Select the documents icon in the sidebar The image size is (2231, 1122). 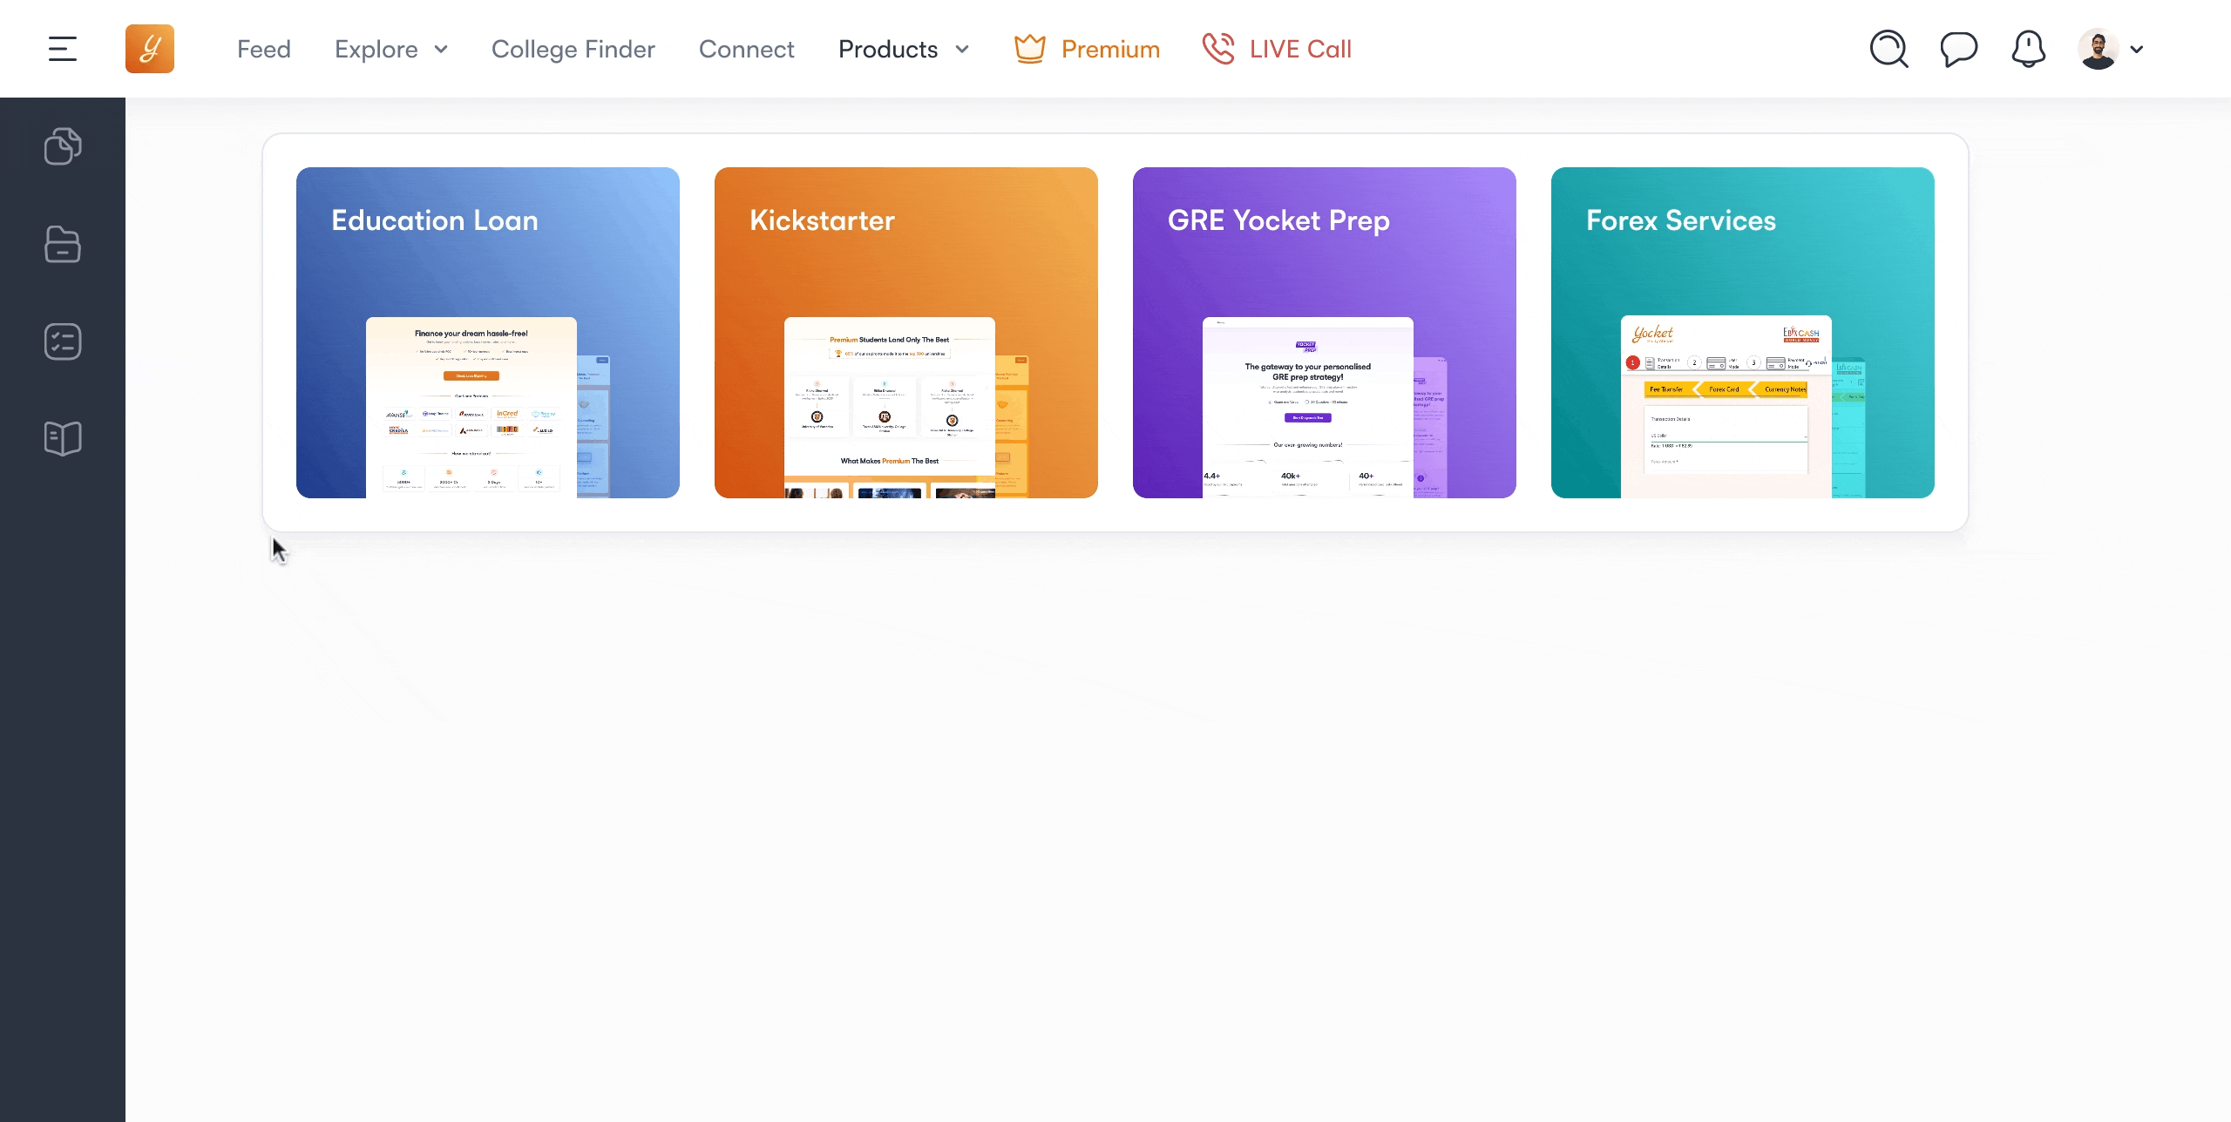(62, 145)
